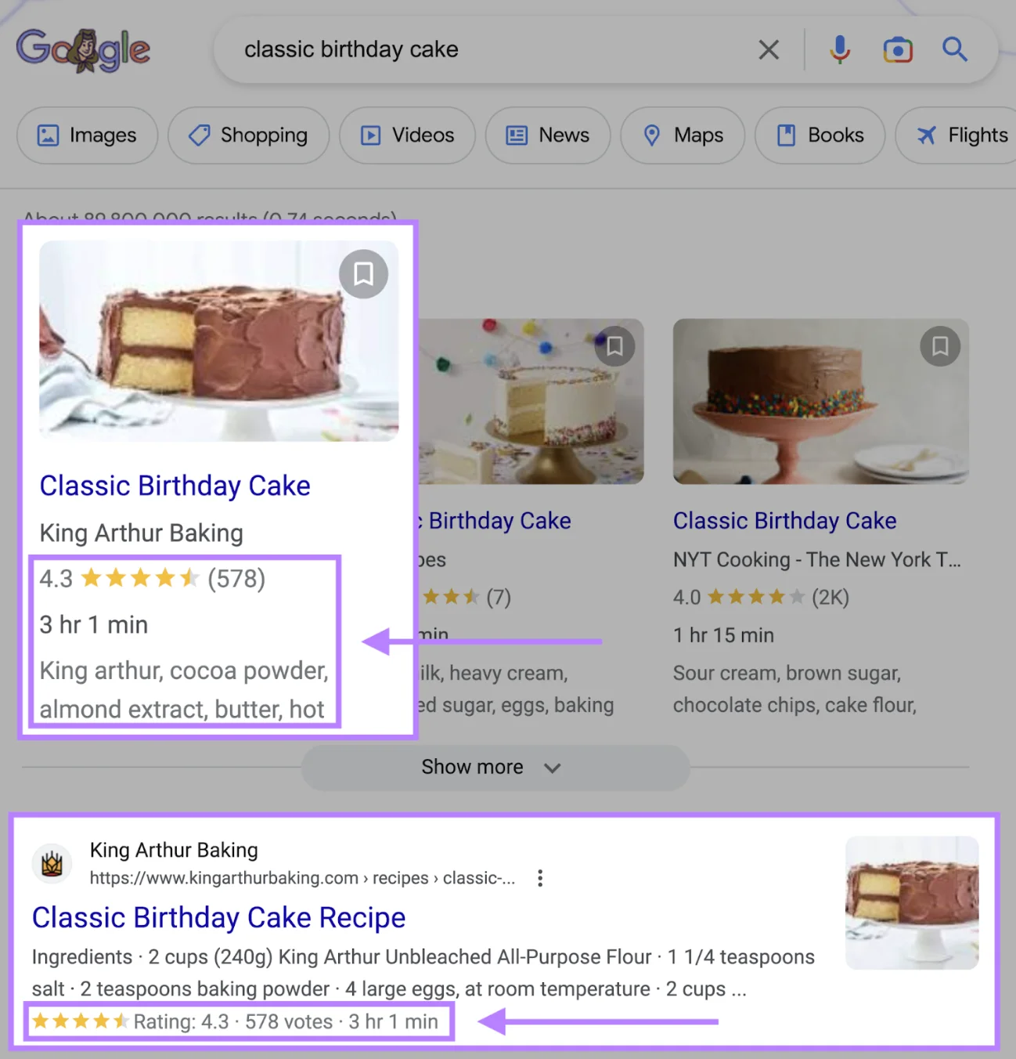Click the King Arthur Baking crown favicon
Image resolution: width=1016 pixels, height=1059 pixels.
point(52,863)
